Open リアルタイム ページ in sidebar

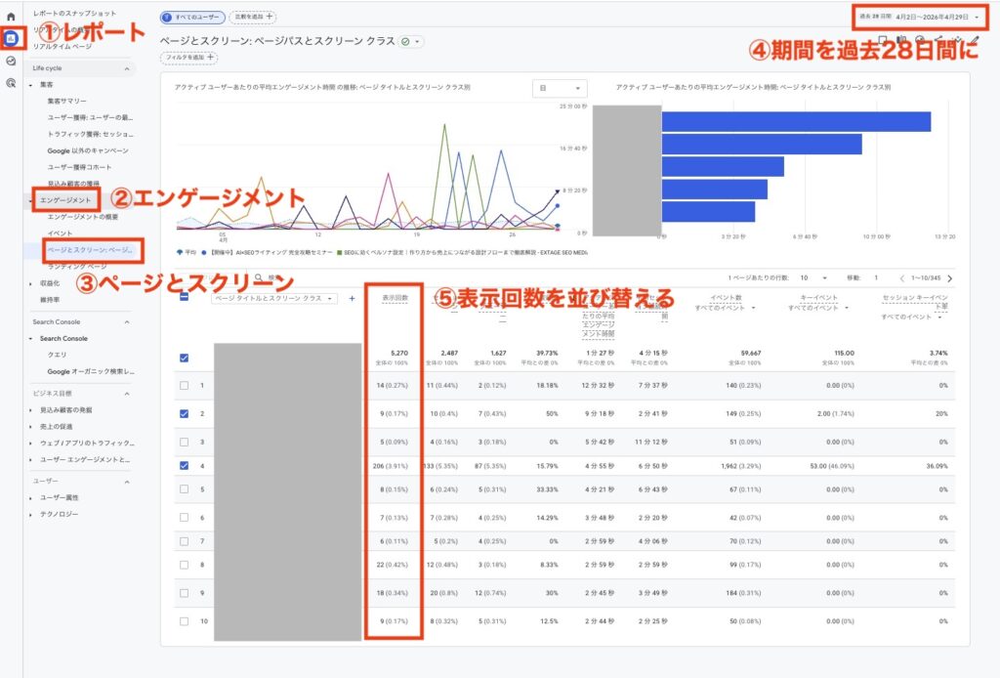62,47
